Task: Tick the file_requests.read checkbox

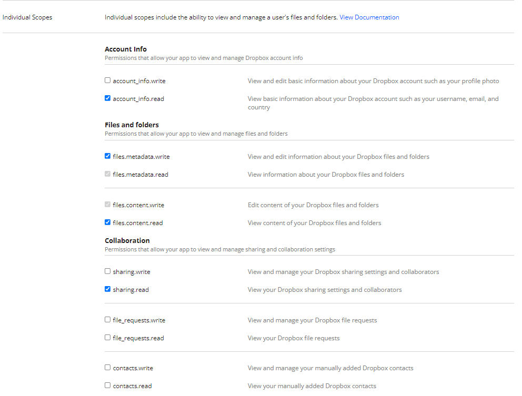Action: coord(107,338)
